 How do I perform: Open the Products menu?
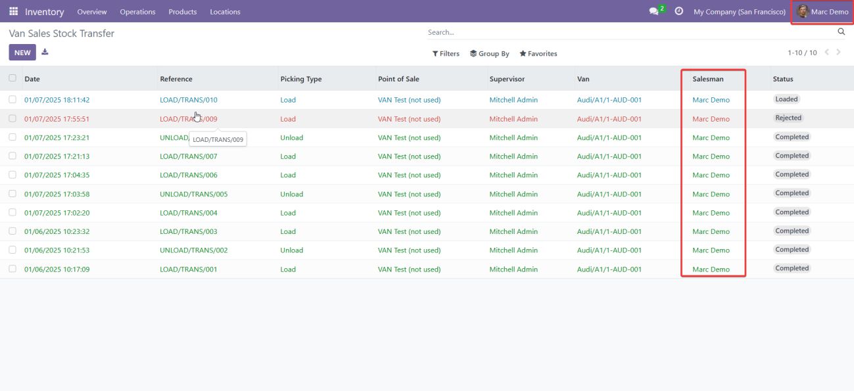click(182, 12)
